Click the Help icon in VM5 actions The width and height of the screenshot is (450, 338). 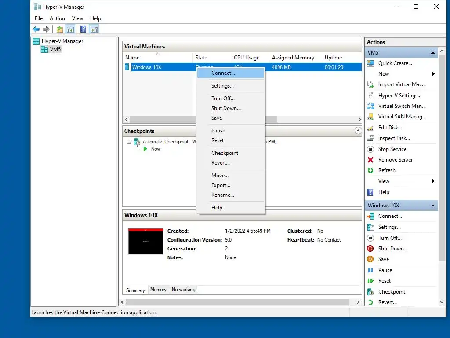tap(370, 192)
